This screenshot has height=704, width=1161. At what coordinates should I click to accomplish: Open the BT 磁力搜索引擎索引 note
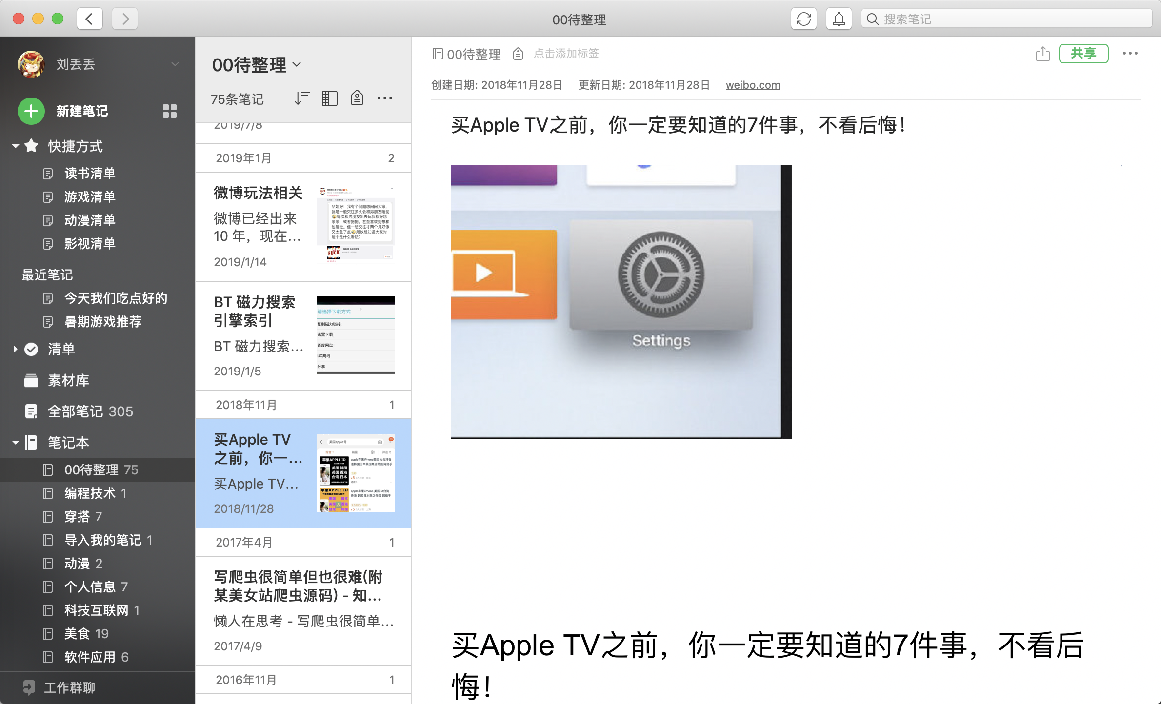click(x=303, y=336)
